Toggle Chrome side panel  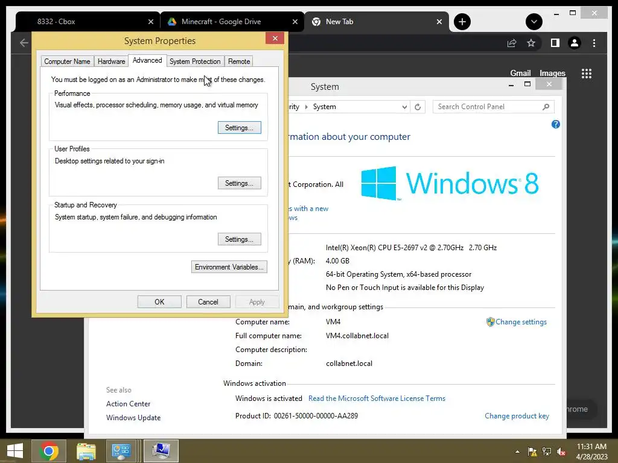point(555,43)
